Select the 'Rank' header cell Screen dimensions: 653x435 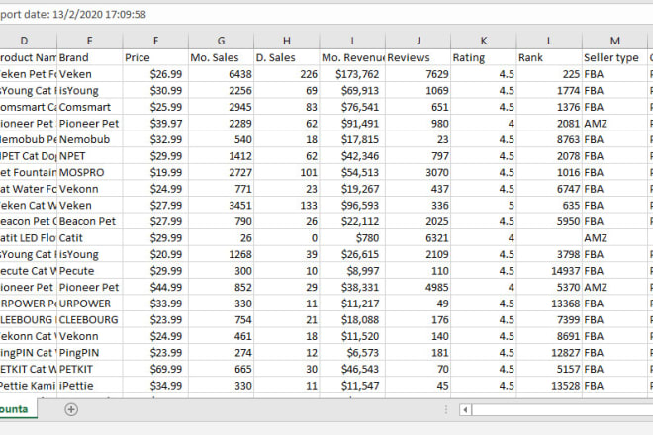coord(549,57)
